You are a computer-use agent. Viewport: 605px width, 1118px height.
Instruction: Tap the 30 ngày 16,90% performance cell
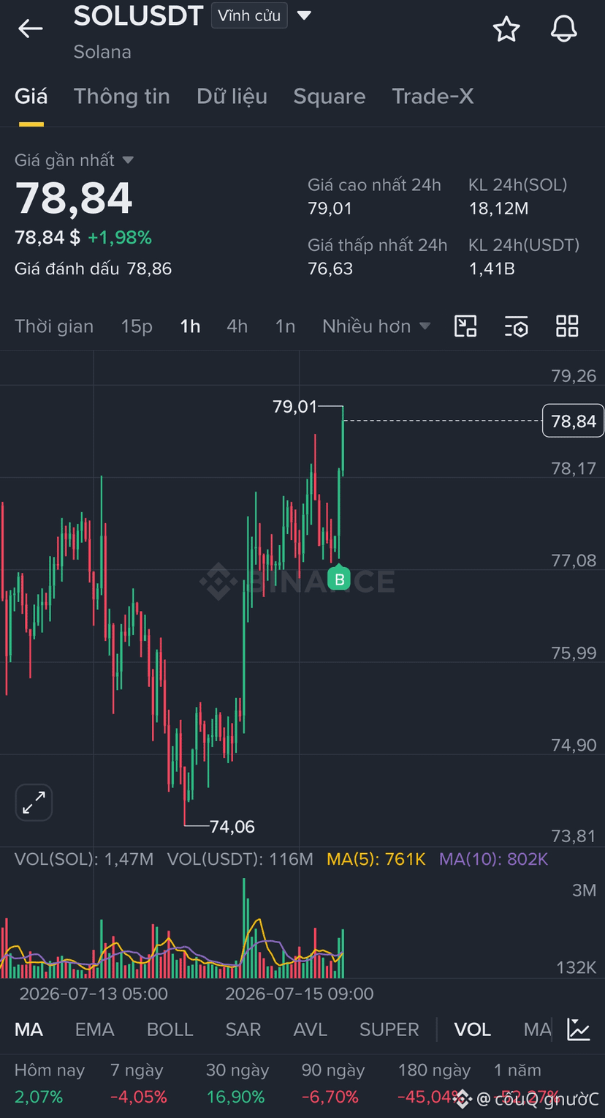click(237, 1084)
